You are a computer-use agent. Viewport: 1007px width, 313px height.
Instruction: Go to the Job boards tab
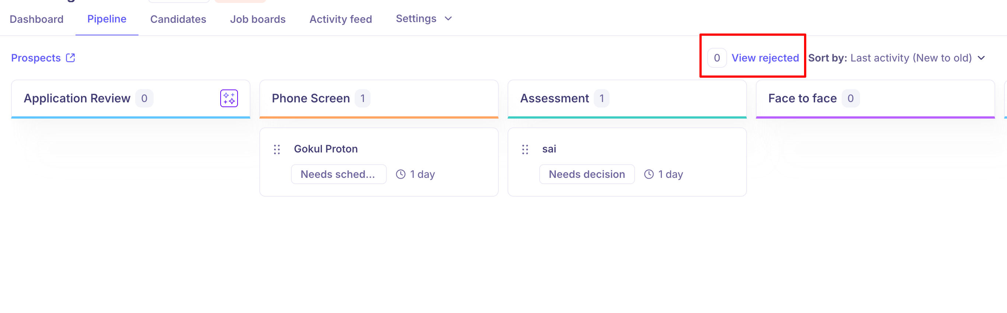click(x=257, y=19)
